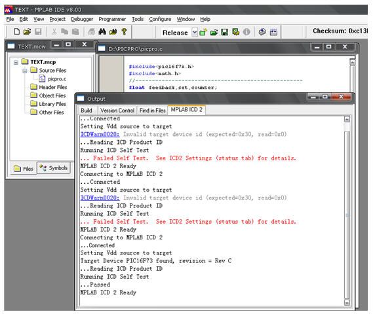The width and height of the screenshot is (375, 314).
Task: Switch to the Find in Files tab
Action: 152,111
